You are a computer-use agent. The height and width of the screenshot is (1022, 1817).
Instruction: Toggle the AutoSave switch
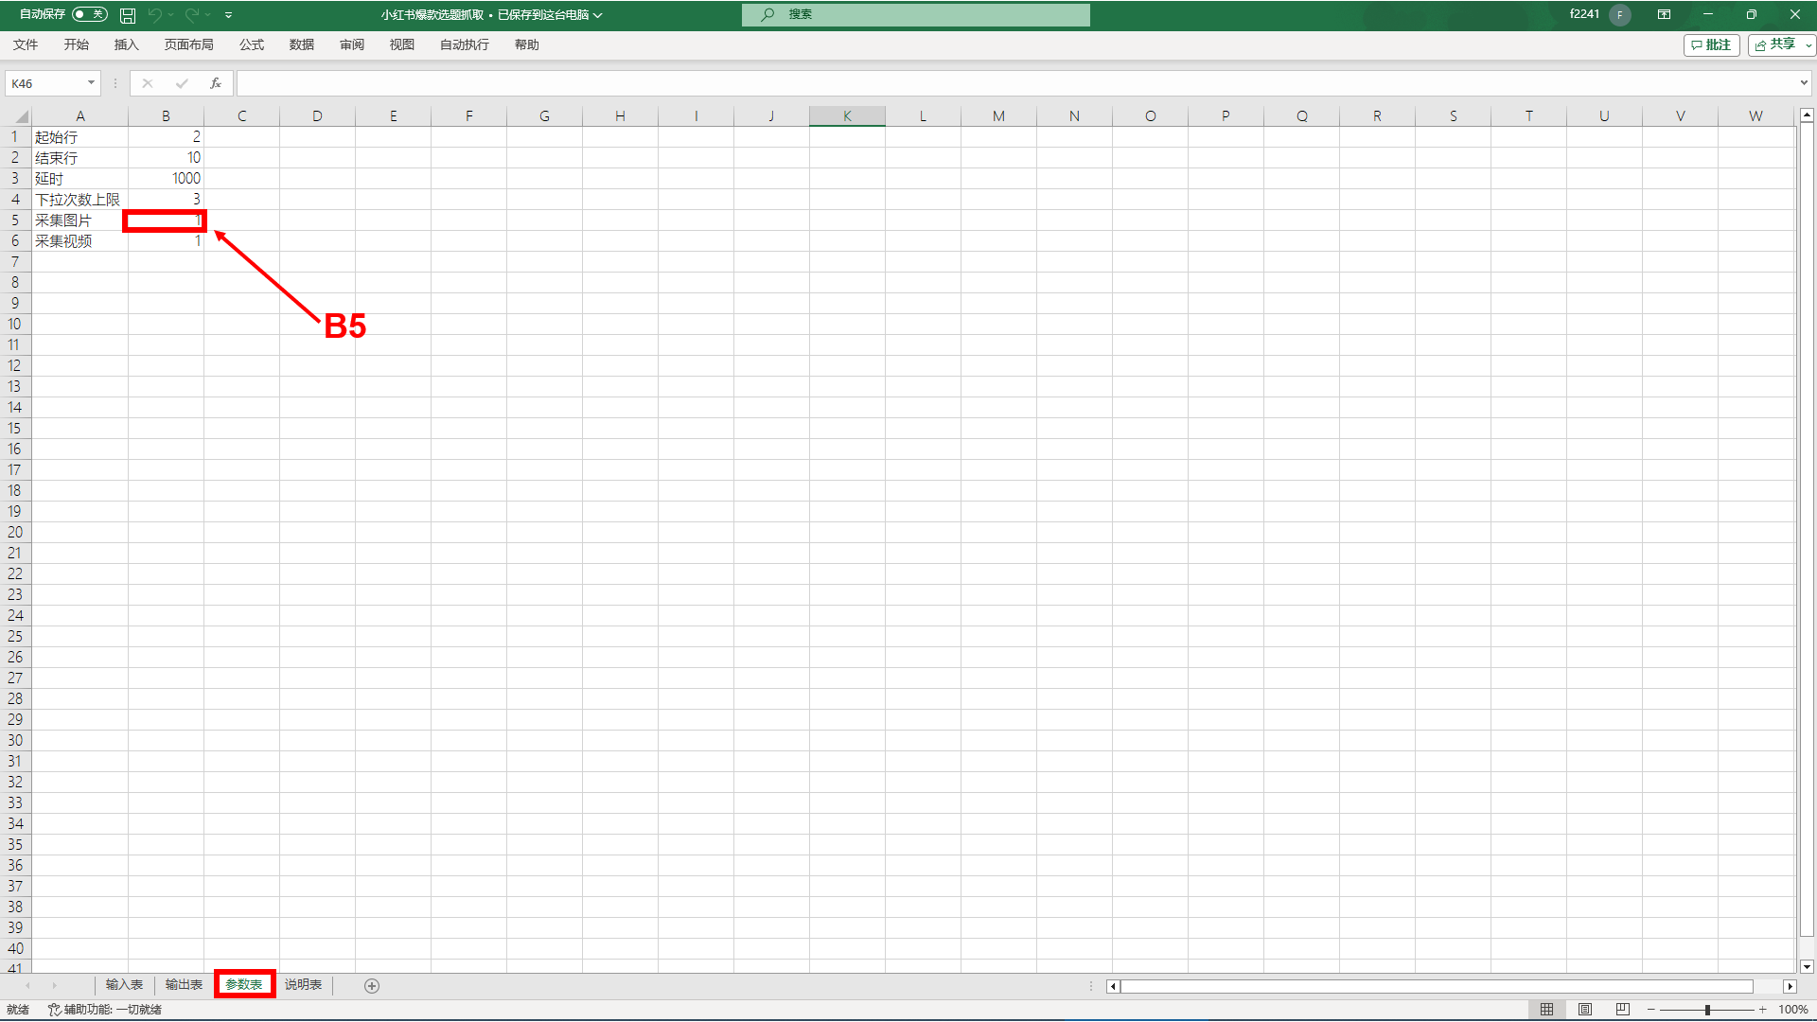pos(90,14)
